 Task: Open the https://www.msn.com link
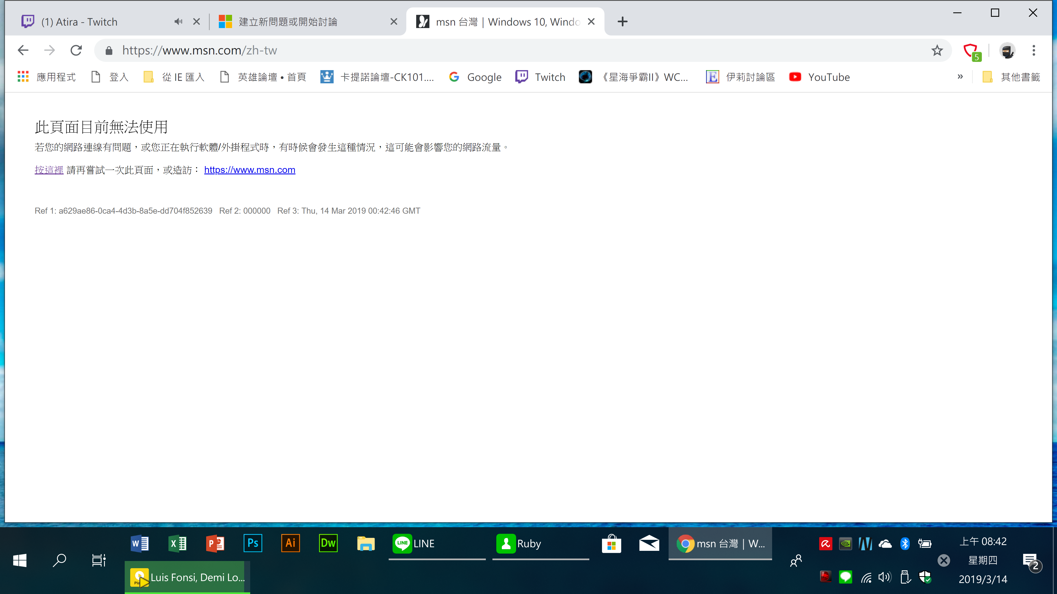[249, 170]
